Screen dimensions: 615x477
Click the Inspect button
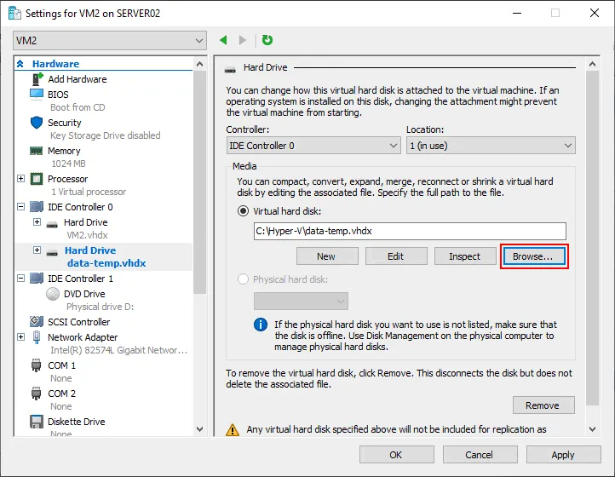coord(464,256)
